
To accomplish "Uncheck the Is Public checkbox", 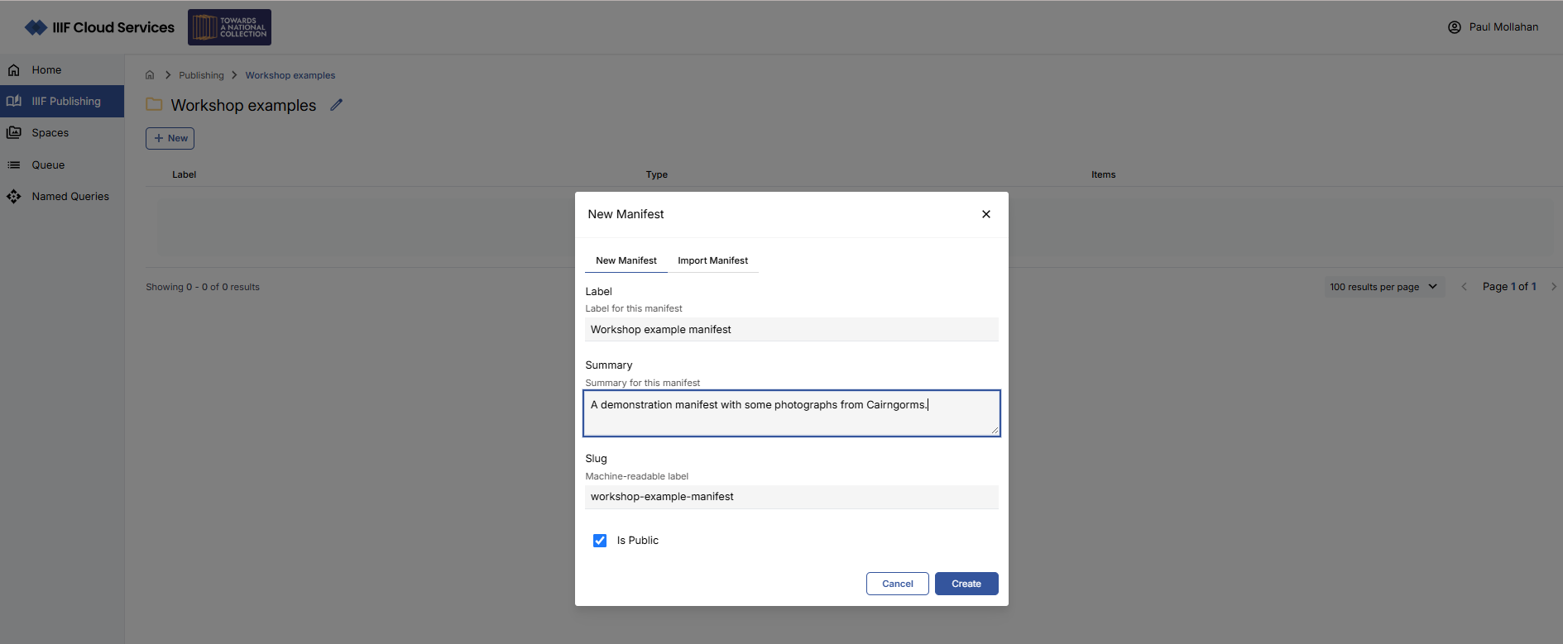I will (600, 541).
